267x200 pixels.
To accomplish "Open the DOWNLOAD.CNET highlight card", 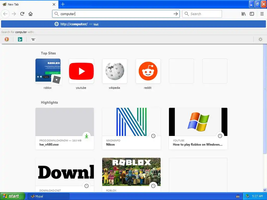I will click(x=65, y=175).
